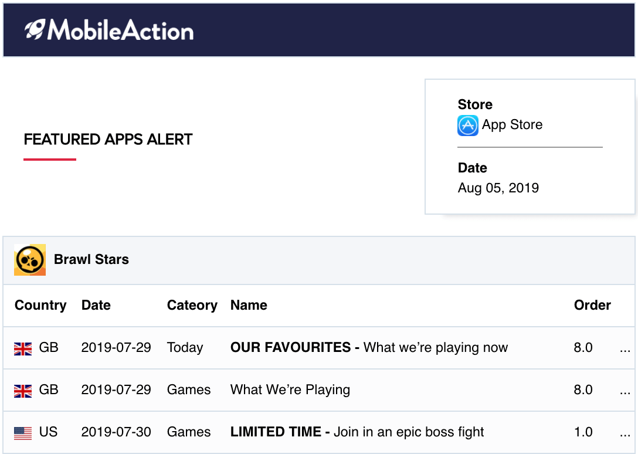
Task: Click the GB country code in the Today row
Action: (x=49, y=347)
